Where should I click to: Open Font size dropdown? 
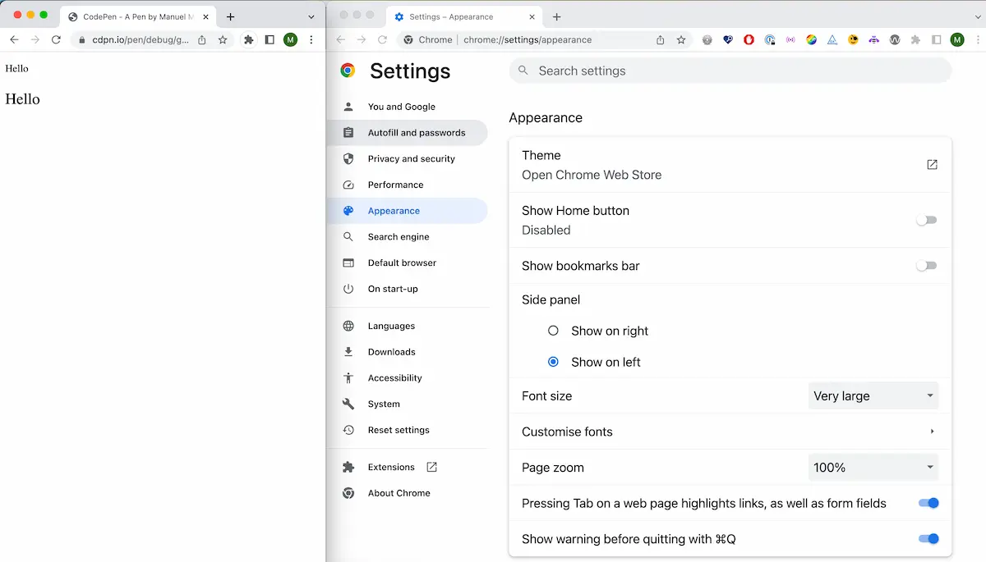[873, 395]
